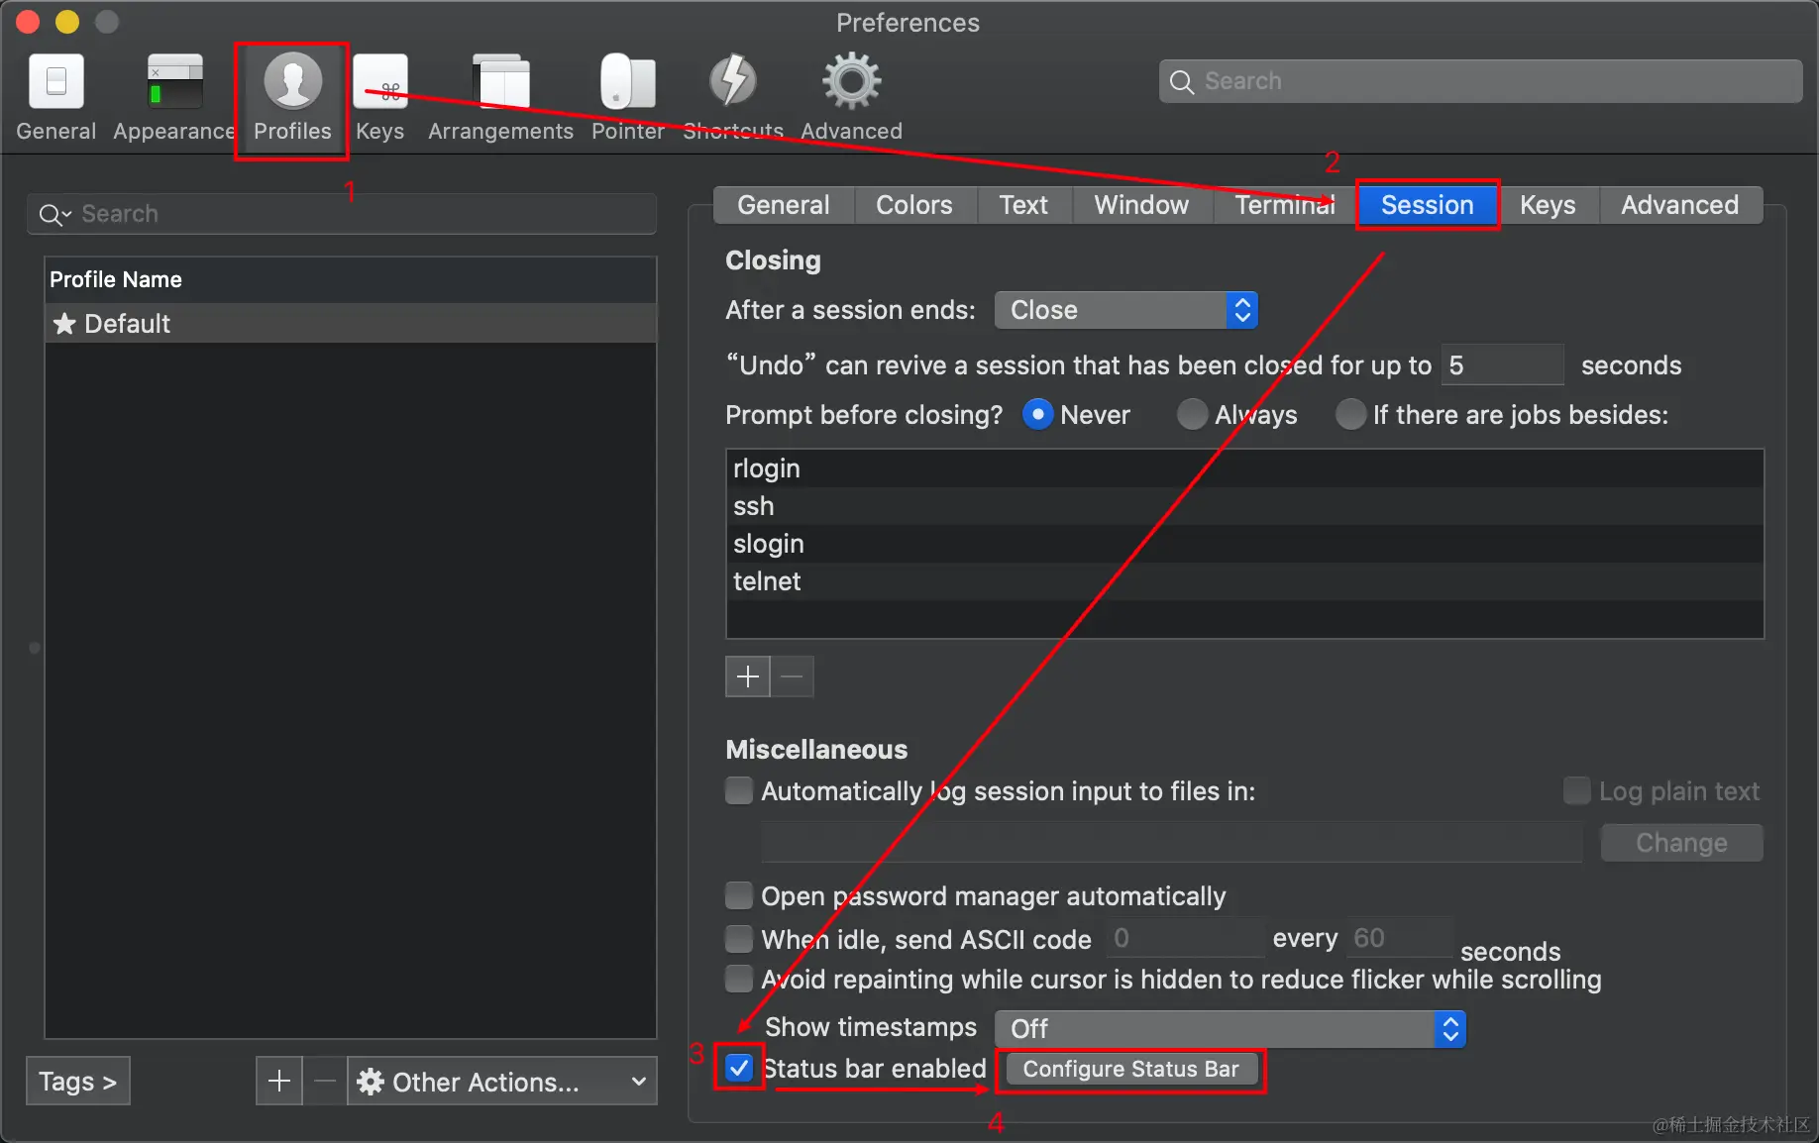This screenshot has height=1143, width=1819.
Task: Click the Configure Status Bar button
Action: (x=1131, y=1070)
